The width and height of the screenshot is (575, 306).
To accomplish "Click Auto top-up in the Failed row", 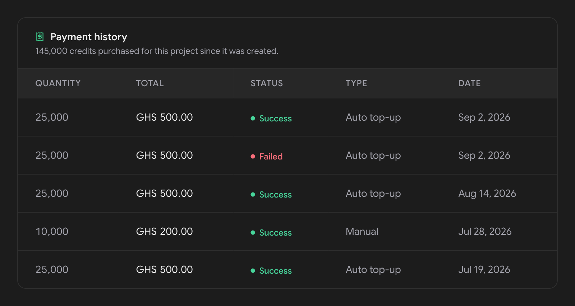I will [373, 156].
